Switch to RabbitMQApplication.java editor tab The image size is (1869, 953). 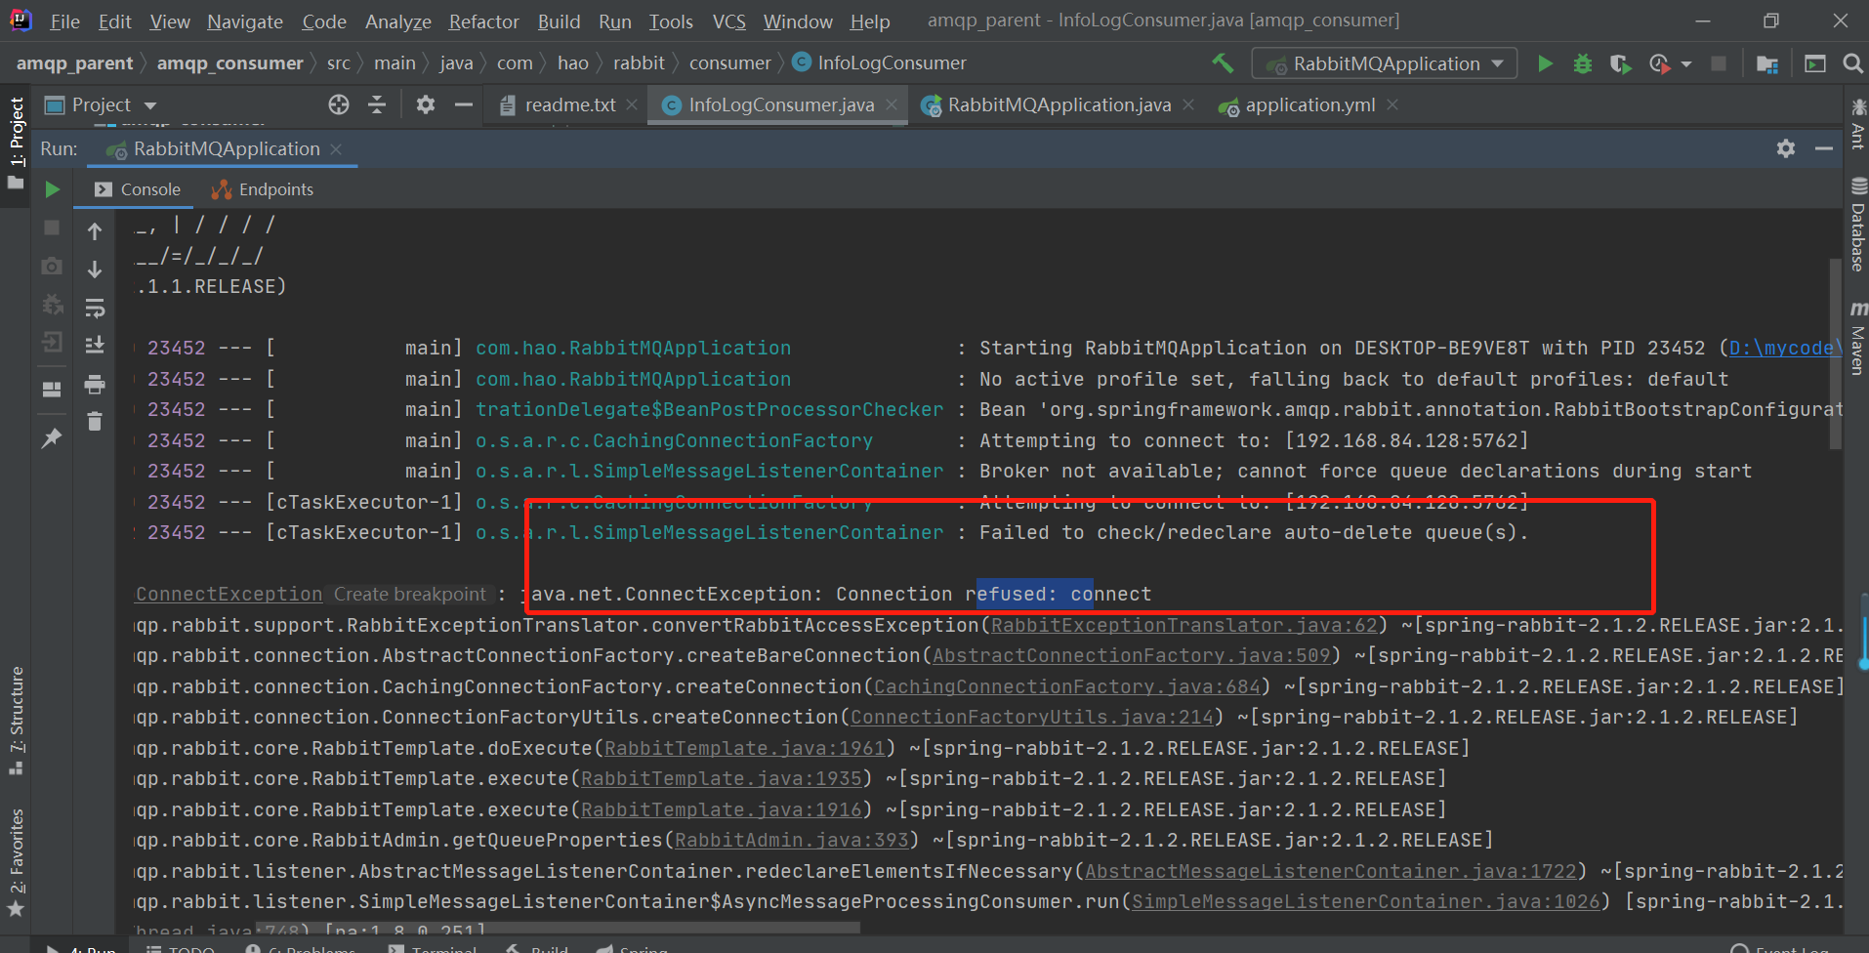pos(1059,104)
